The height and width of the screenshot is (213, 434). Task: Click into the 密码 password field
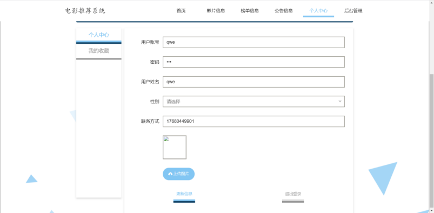tap(253, 62)
